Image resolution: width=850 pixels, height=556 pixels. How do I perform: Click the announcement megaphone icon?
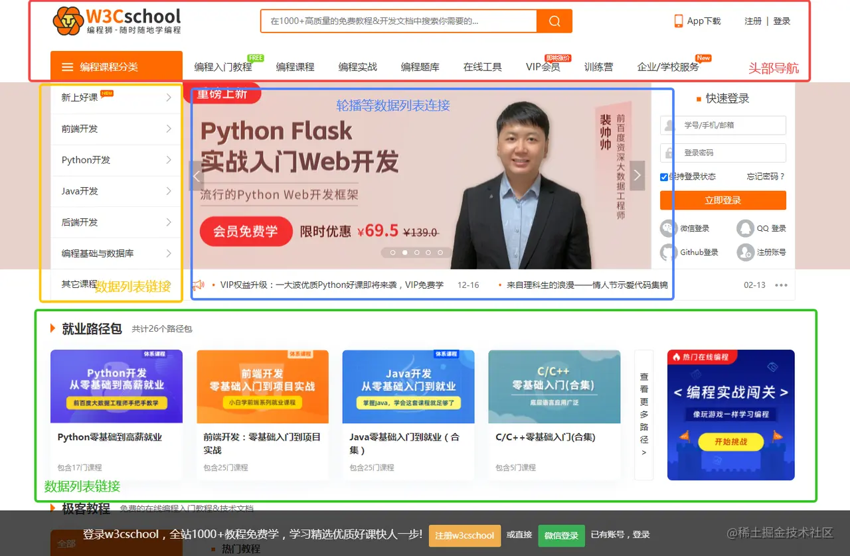(198, 285)
